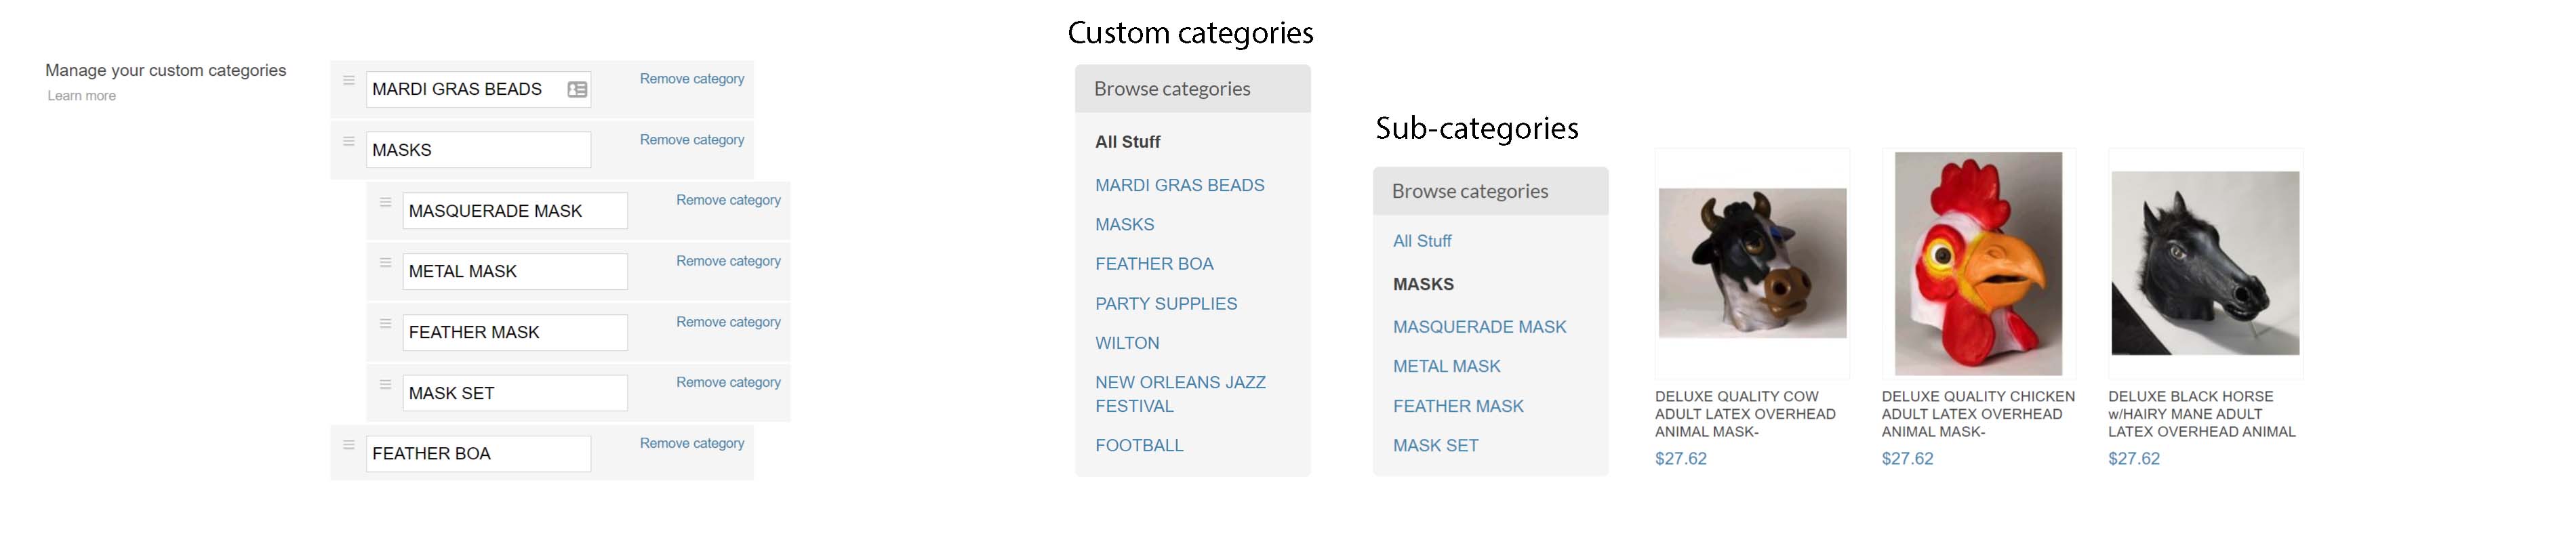Click drag handle beside MASK SET
Screen dimensions: 2576x542
(x=385, y=384)
